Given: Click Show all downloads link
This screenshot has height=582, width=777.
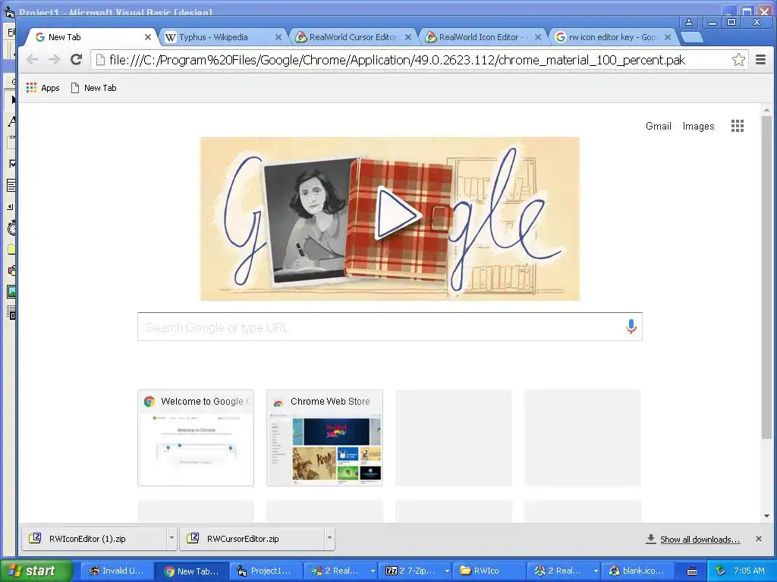Looking at the screenshot, I should 700,540.
